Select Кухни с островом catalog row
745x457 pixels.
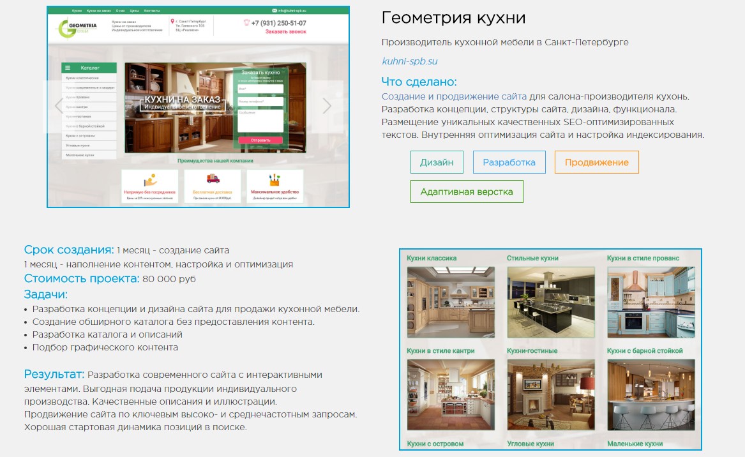[89, 136]
